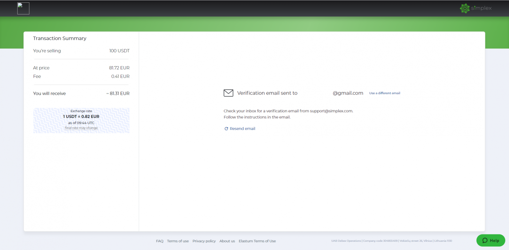Viewport: 509px width, 250px height.
Task: Visit the About us link
Action: coord(227,241)
